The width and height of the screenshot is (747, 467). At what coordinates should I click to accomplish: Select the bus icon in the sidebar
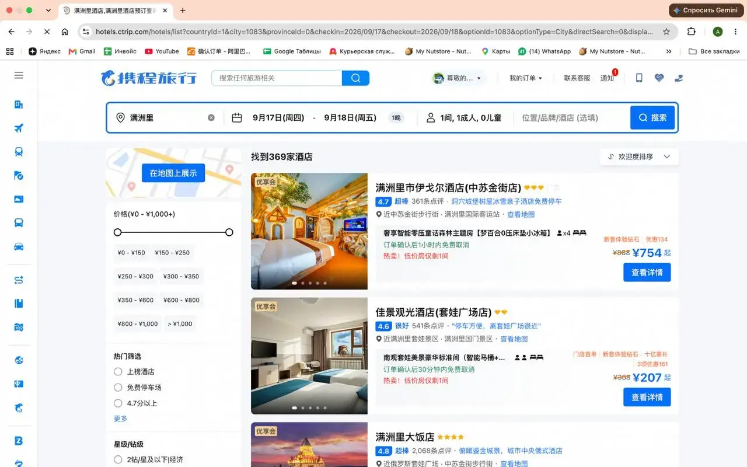pos(19,223)
